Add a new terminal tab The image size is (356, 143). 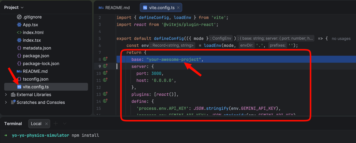tap(56, 124)
